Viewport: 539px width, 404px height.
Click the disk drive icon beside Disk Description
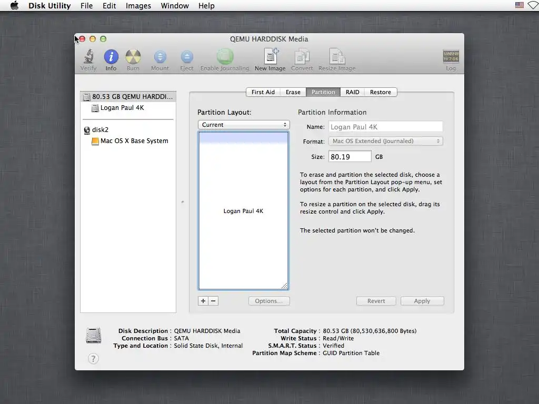(94, 336)
